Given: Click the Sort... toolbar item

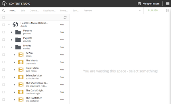Looking at the screenshot, I should [76, 11].
